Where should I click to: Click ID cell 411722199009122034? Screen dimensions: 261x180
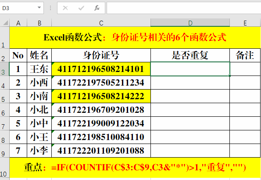[x=101, y=123]
